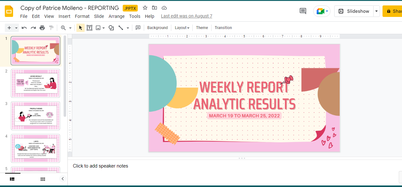This screenshot has height=187, width=402.
Task: Open line type dropdown arrow
Action: pyautogui.click(x=128, y=28)
